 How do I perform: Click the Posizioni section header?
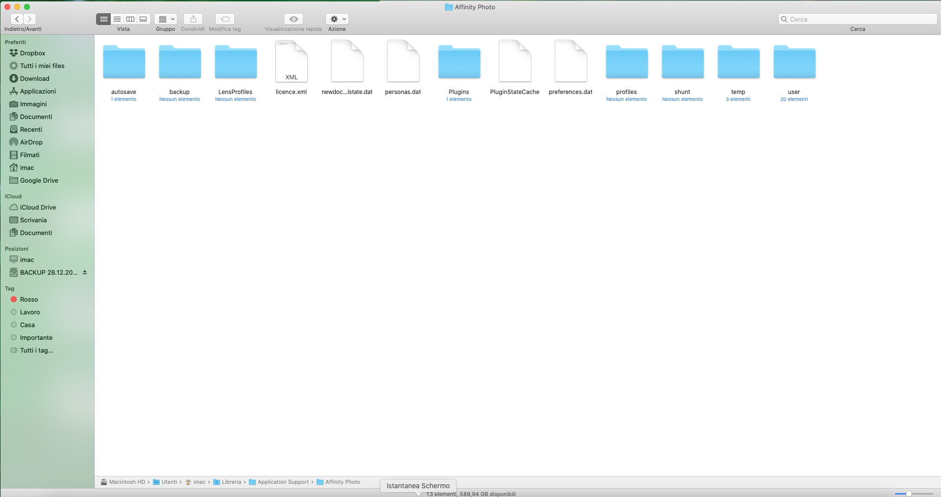coord(17,249)
